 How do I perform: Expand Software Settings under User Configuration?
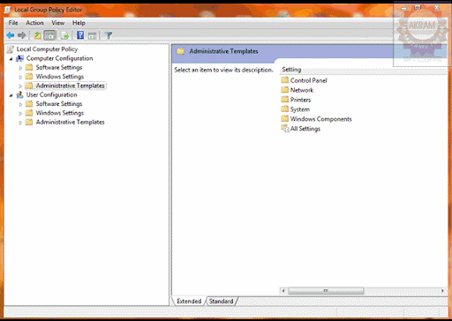[x=20, y=104]
